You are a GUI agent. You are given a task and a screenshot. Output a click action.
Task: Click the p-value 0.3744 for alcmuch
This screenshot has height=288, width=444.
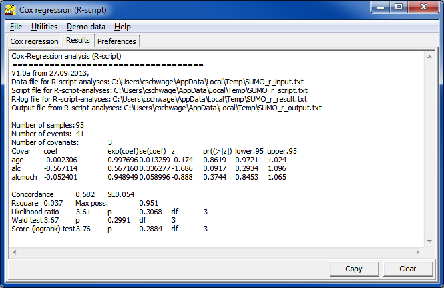tap(214, 177)
